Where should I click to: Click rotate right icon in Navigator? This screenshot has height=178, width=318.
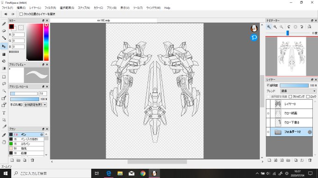tap(302, 27)
